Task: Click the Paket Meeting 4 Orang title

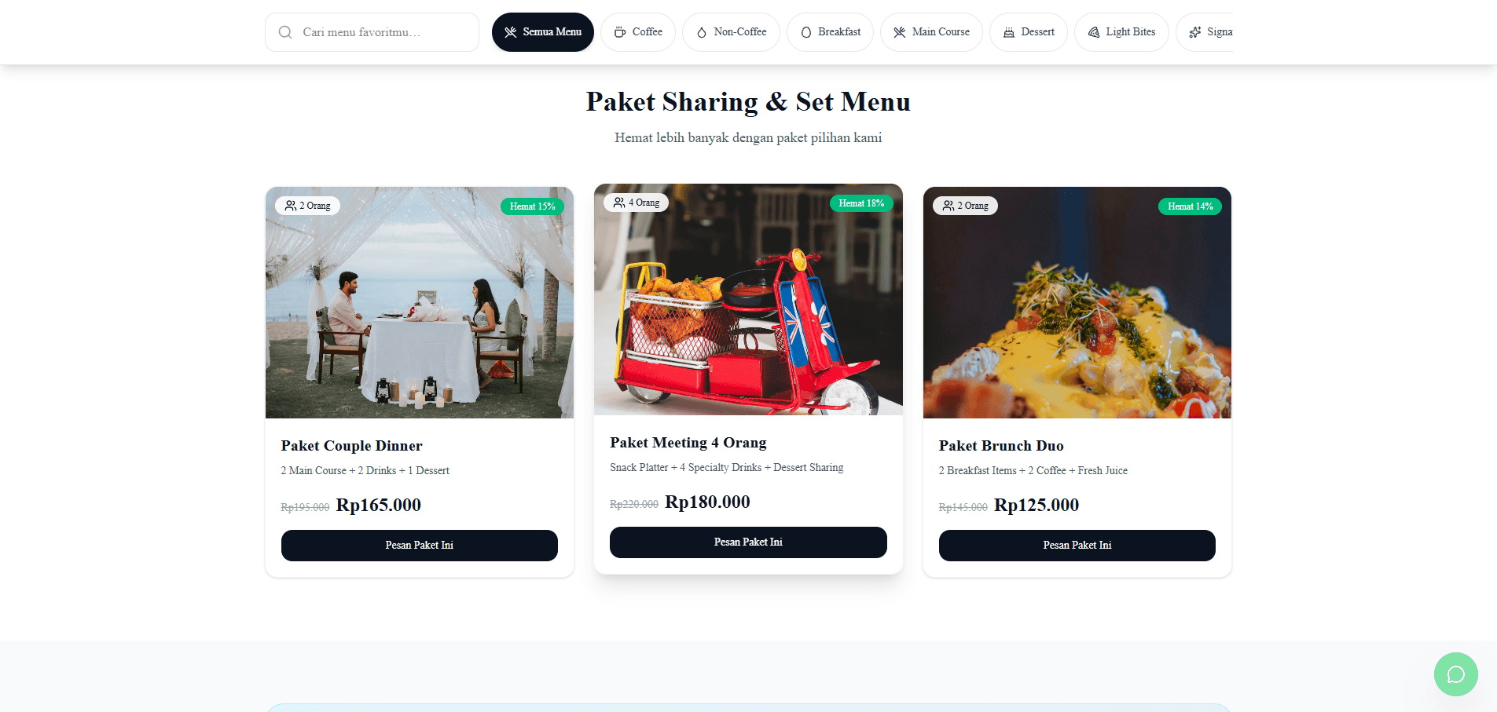Action: 688,443
